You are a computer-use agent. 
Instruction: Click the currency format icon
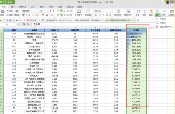tap(96, 15)
